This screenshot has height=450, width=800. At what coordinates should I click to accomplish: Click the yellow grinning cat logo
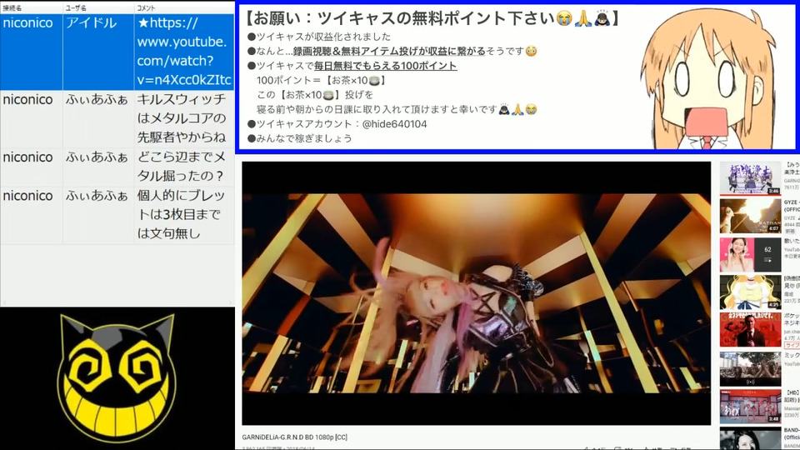(x=117, y=378)
